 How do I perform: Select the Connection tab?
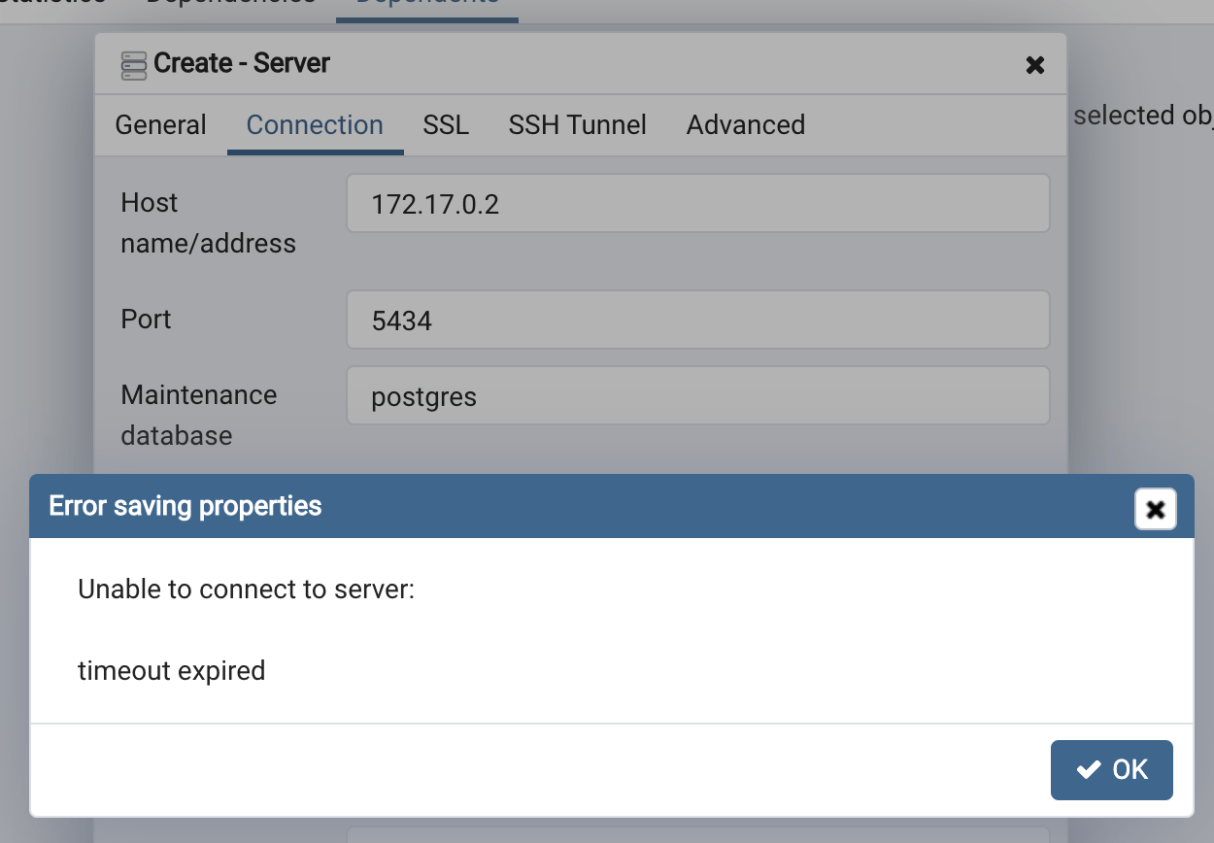click(x=315, y=124)
